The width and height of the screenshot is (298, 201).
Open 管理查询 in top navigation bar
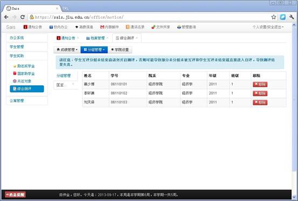(x=186, y=27)
